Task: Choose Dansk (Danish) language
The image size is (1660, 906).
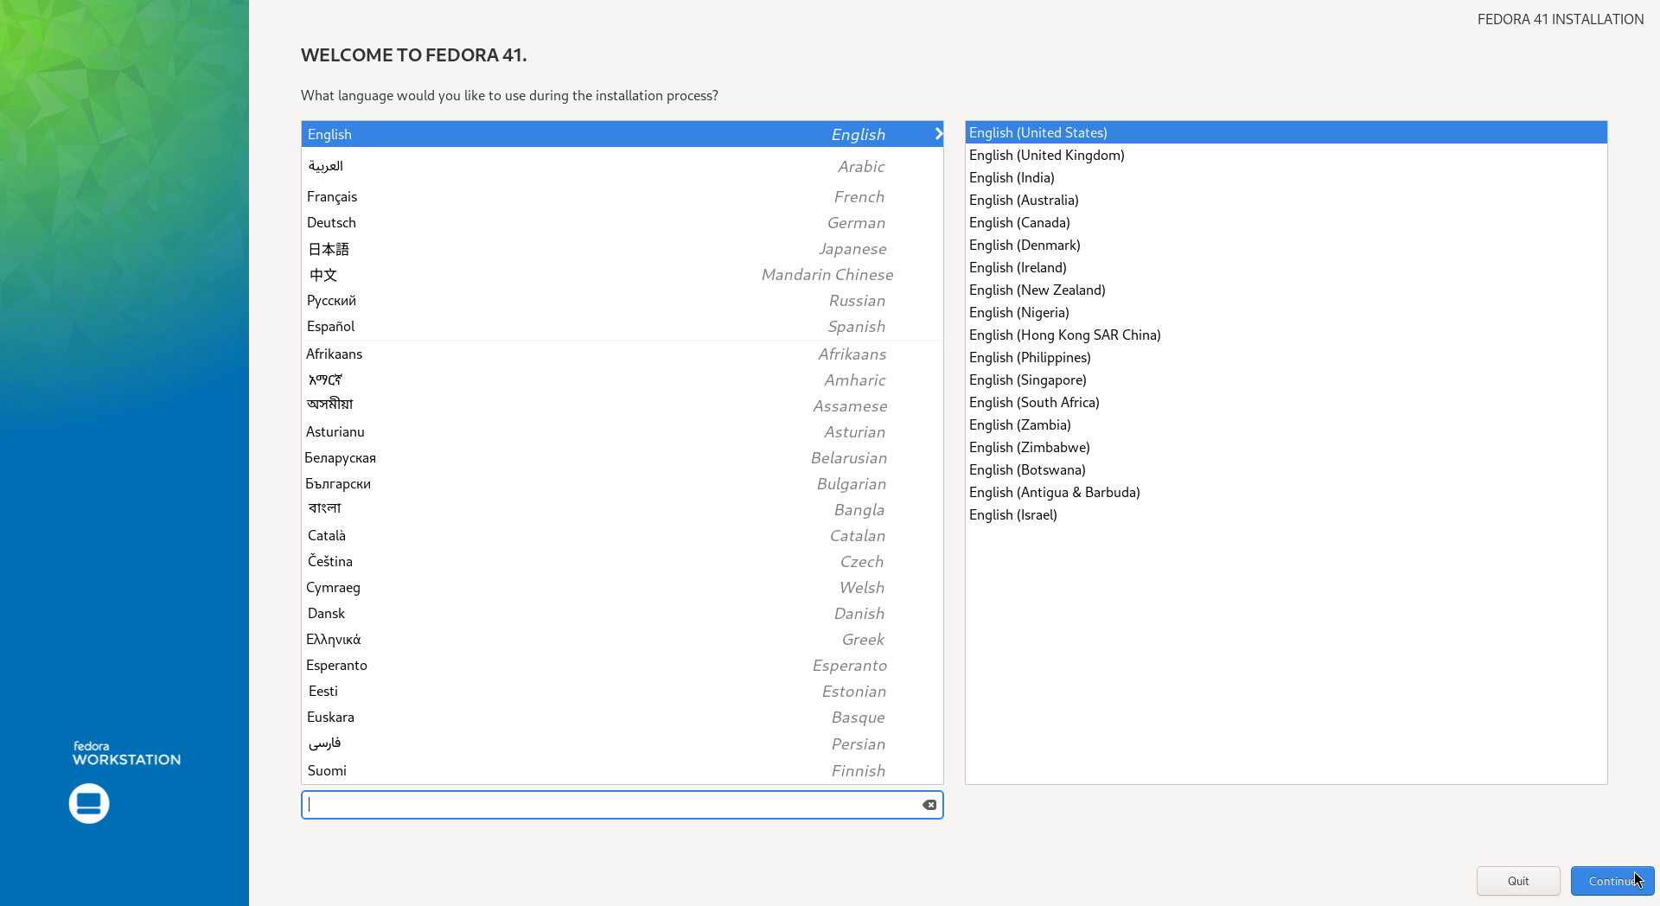Action: click(622, 614)
